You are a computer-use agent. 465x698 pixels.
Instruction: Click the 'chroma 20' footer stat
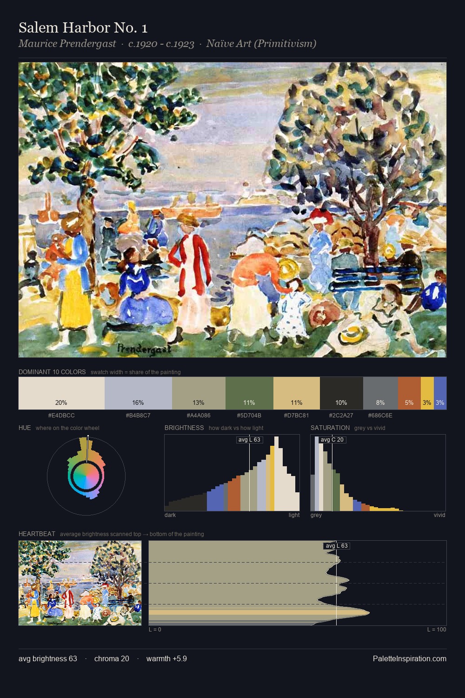(112, 658)
